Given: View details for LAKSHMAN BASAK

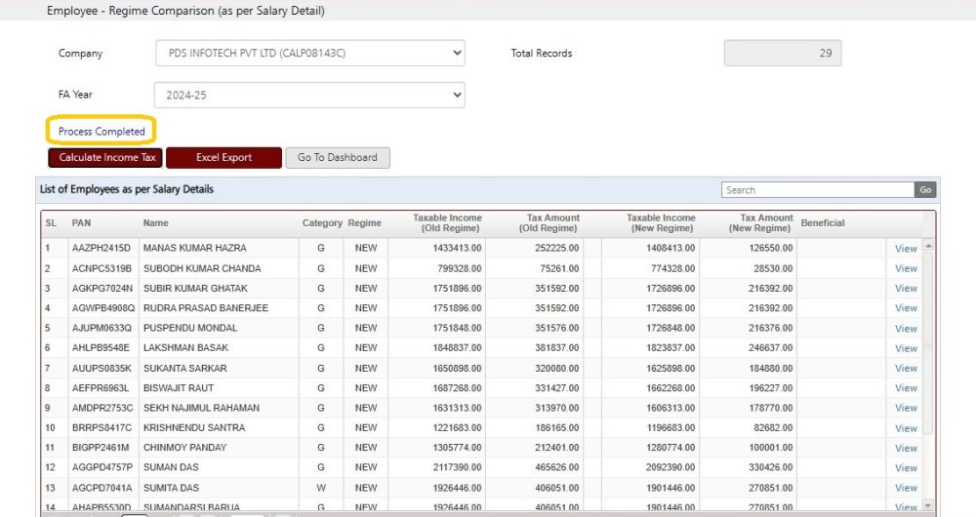Looking at the screenshot, I should [x=906, y=348].
